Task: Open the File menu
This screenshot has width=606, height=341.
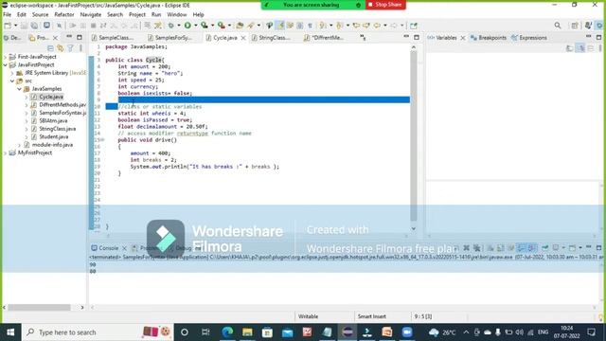Action: (7, 14)
